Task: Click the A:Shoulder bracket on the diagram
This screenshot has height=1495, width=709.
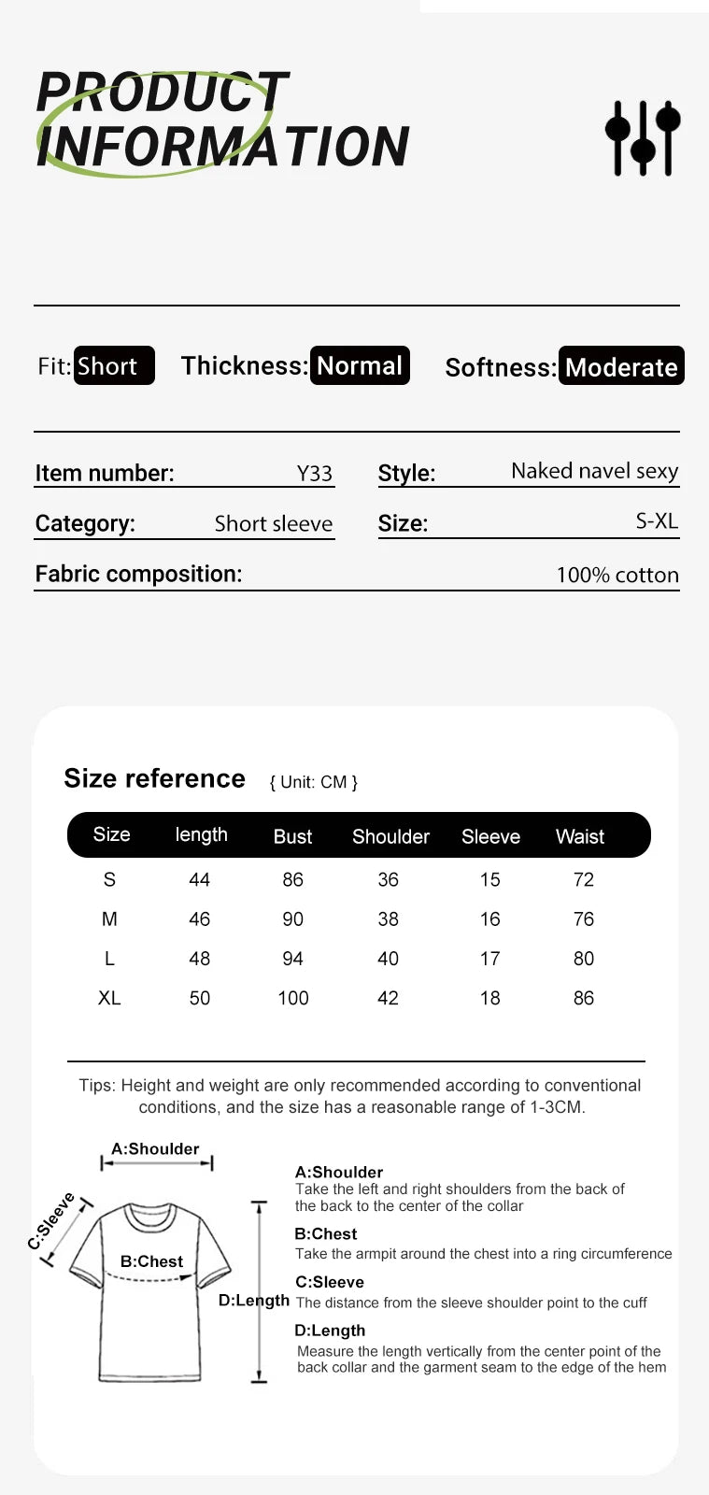Action: point(157,1162)
